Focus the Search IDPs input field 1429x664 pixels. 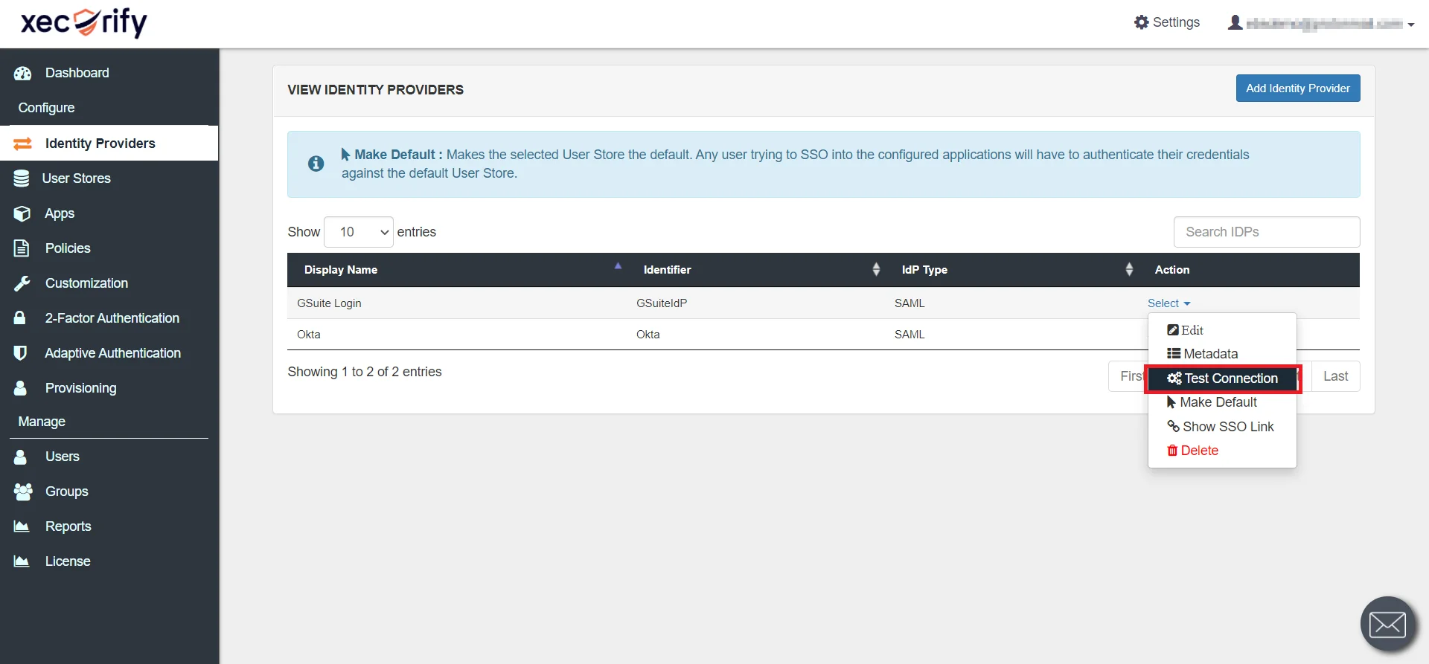(1266, 232)
